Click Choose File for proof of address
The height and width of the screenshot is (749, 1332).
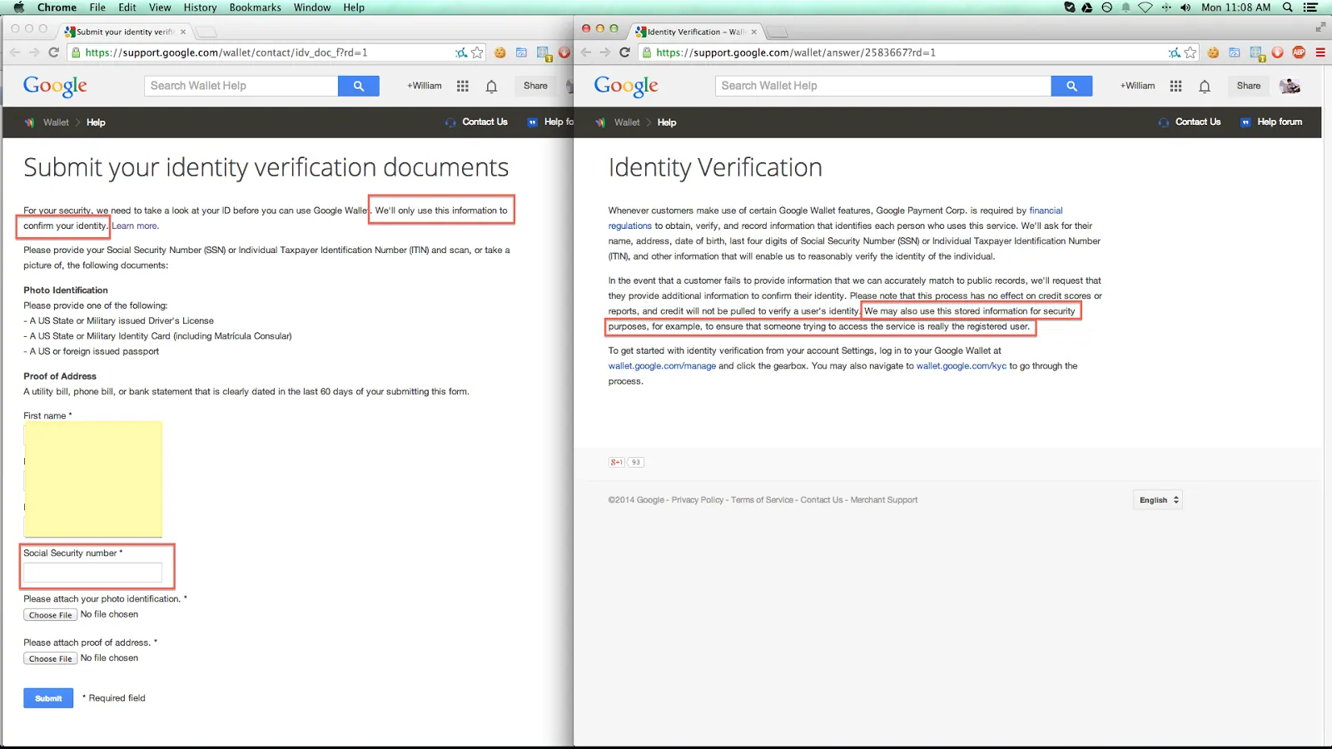coord(51,658)
